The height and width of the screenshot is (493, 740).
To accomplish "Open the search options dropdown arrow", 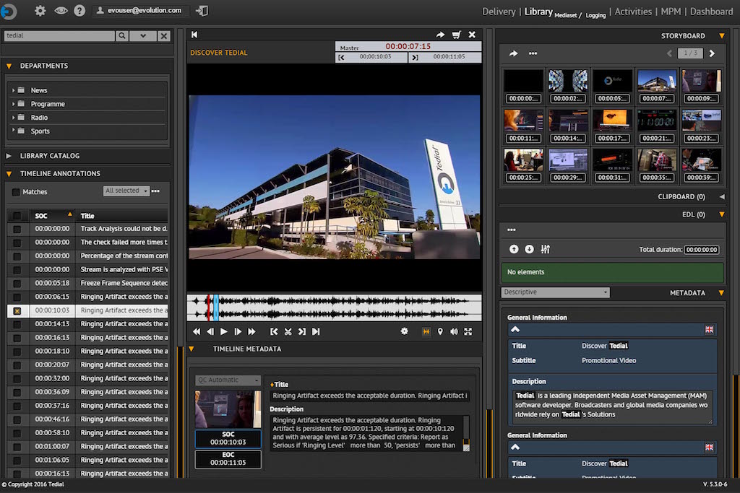I will click(142, 35).
